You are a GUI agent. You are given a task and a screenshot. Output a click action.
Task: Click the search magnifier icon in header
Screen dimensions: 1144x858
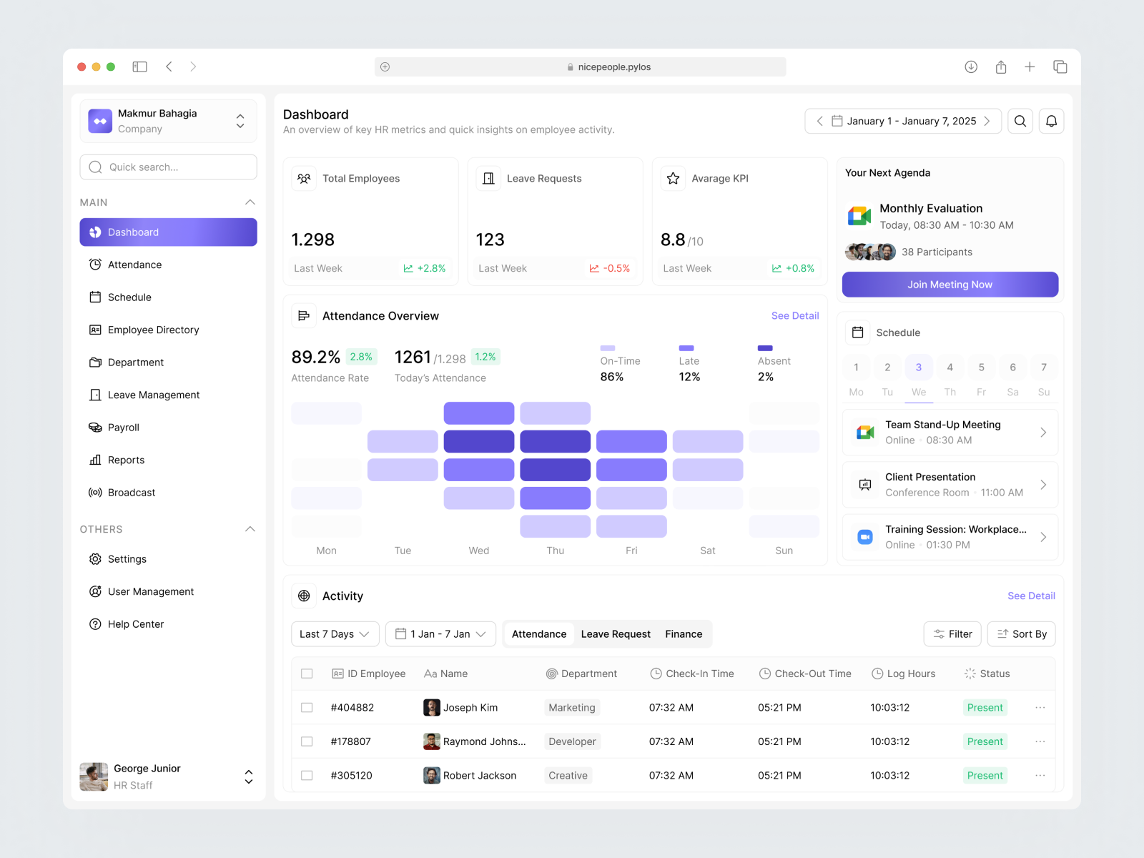(1020, 121)
